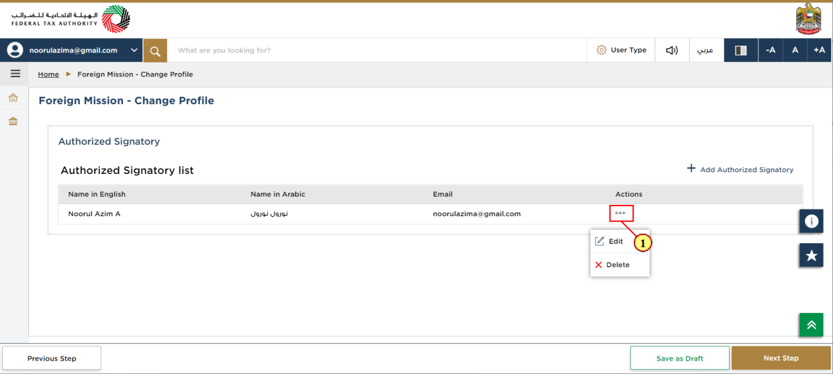Select the 'Noorul Azim A' name cell
Viewport: 833px width, 374px height.
coord(95,214)
